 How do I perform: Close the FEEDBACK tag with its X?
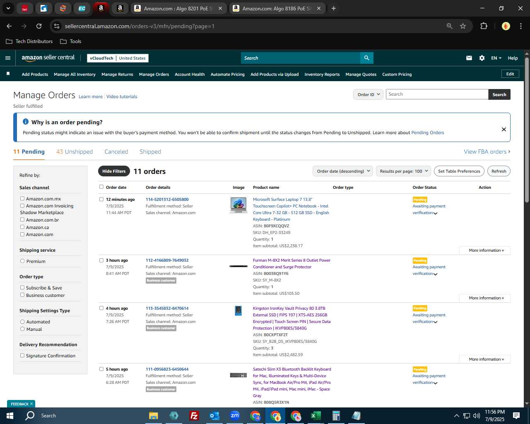pos(31,404)
